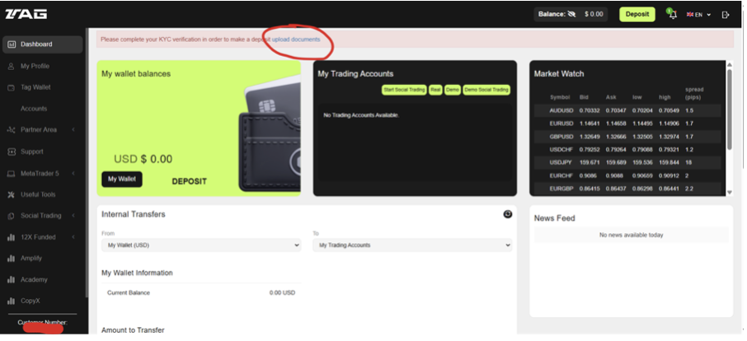Open CopyX in the sidebar
The width and height of the screenshot is (747, 341).
31,301
